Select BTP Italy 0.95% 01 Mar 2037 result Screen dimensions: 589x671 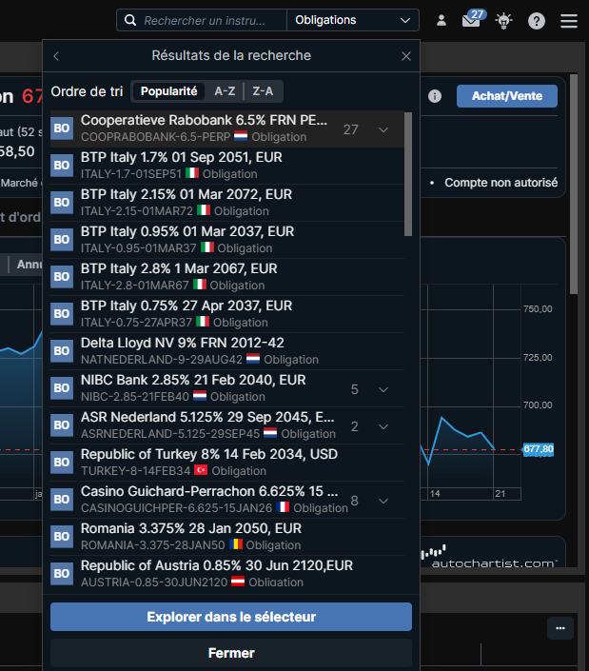point(227,240)
